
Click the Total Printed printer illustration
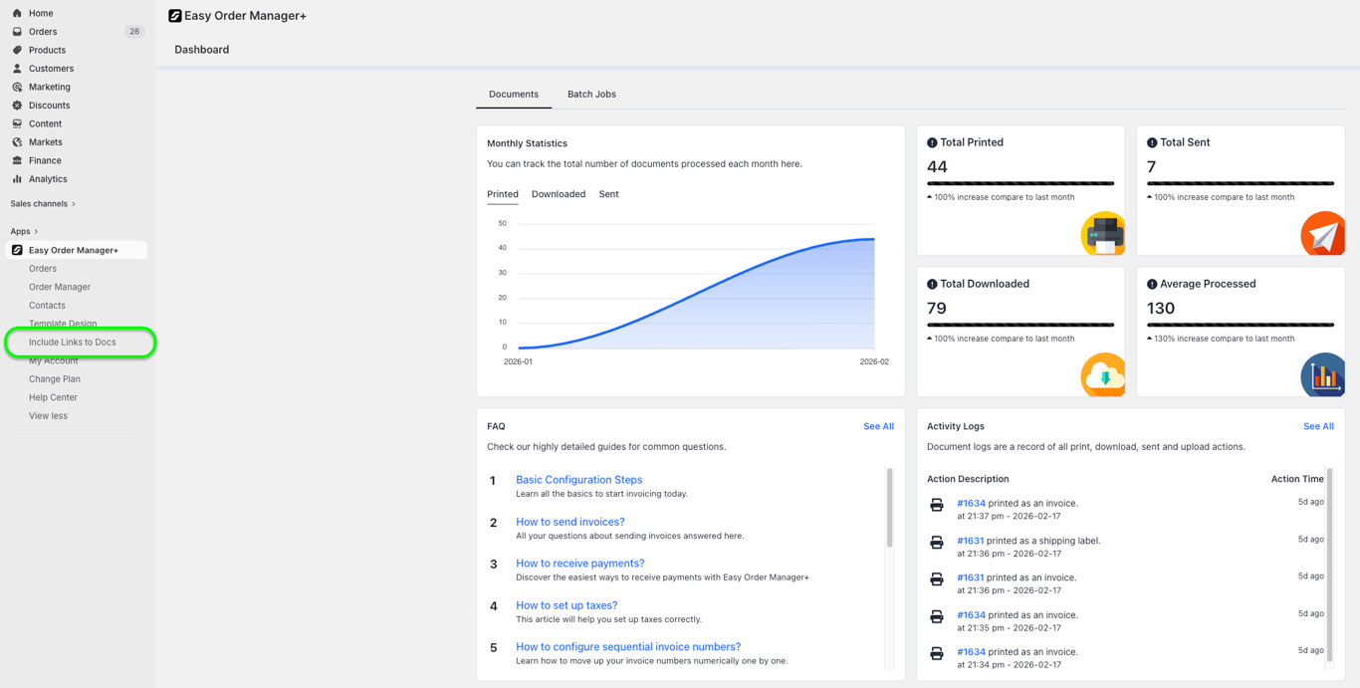(1103, 234)
